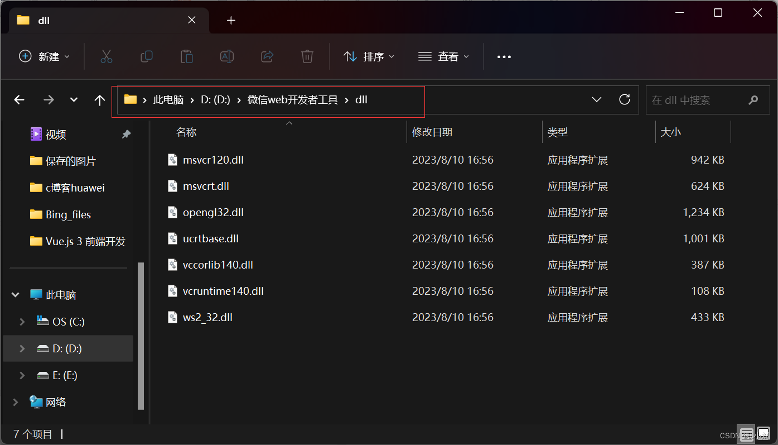The image size is (778, 445).
Task: Select the file name msvcrt.dll
Action: 206,186
